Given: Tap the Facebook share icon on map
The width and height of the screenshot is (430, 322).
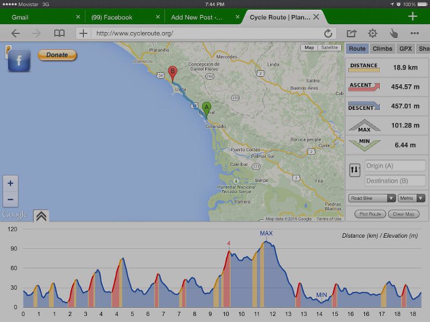Looking at the screenshot, I should [19, 61].
